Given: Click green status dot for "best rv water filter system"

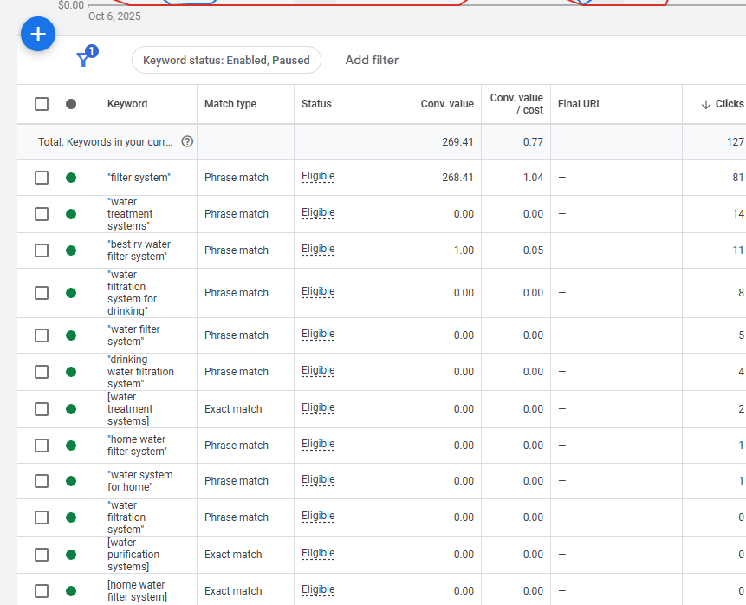Looking at the screenshot, I should coord(71,250).
